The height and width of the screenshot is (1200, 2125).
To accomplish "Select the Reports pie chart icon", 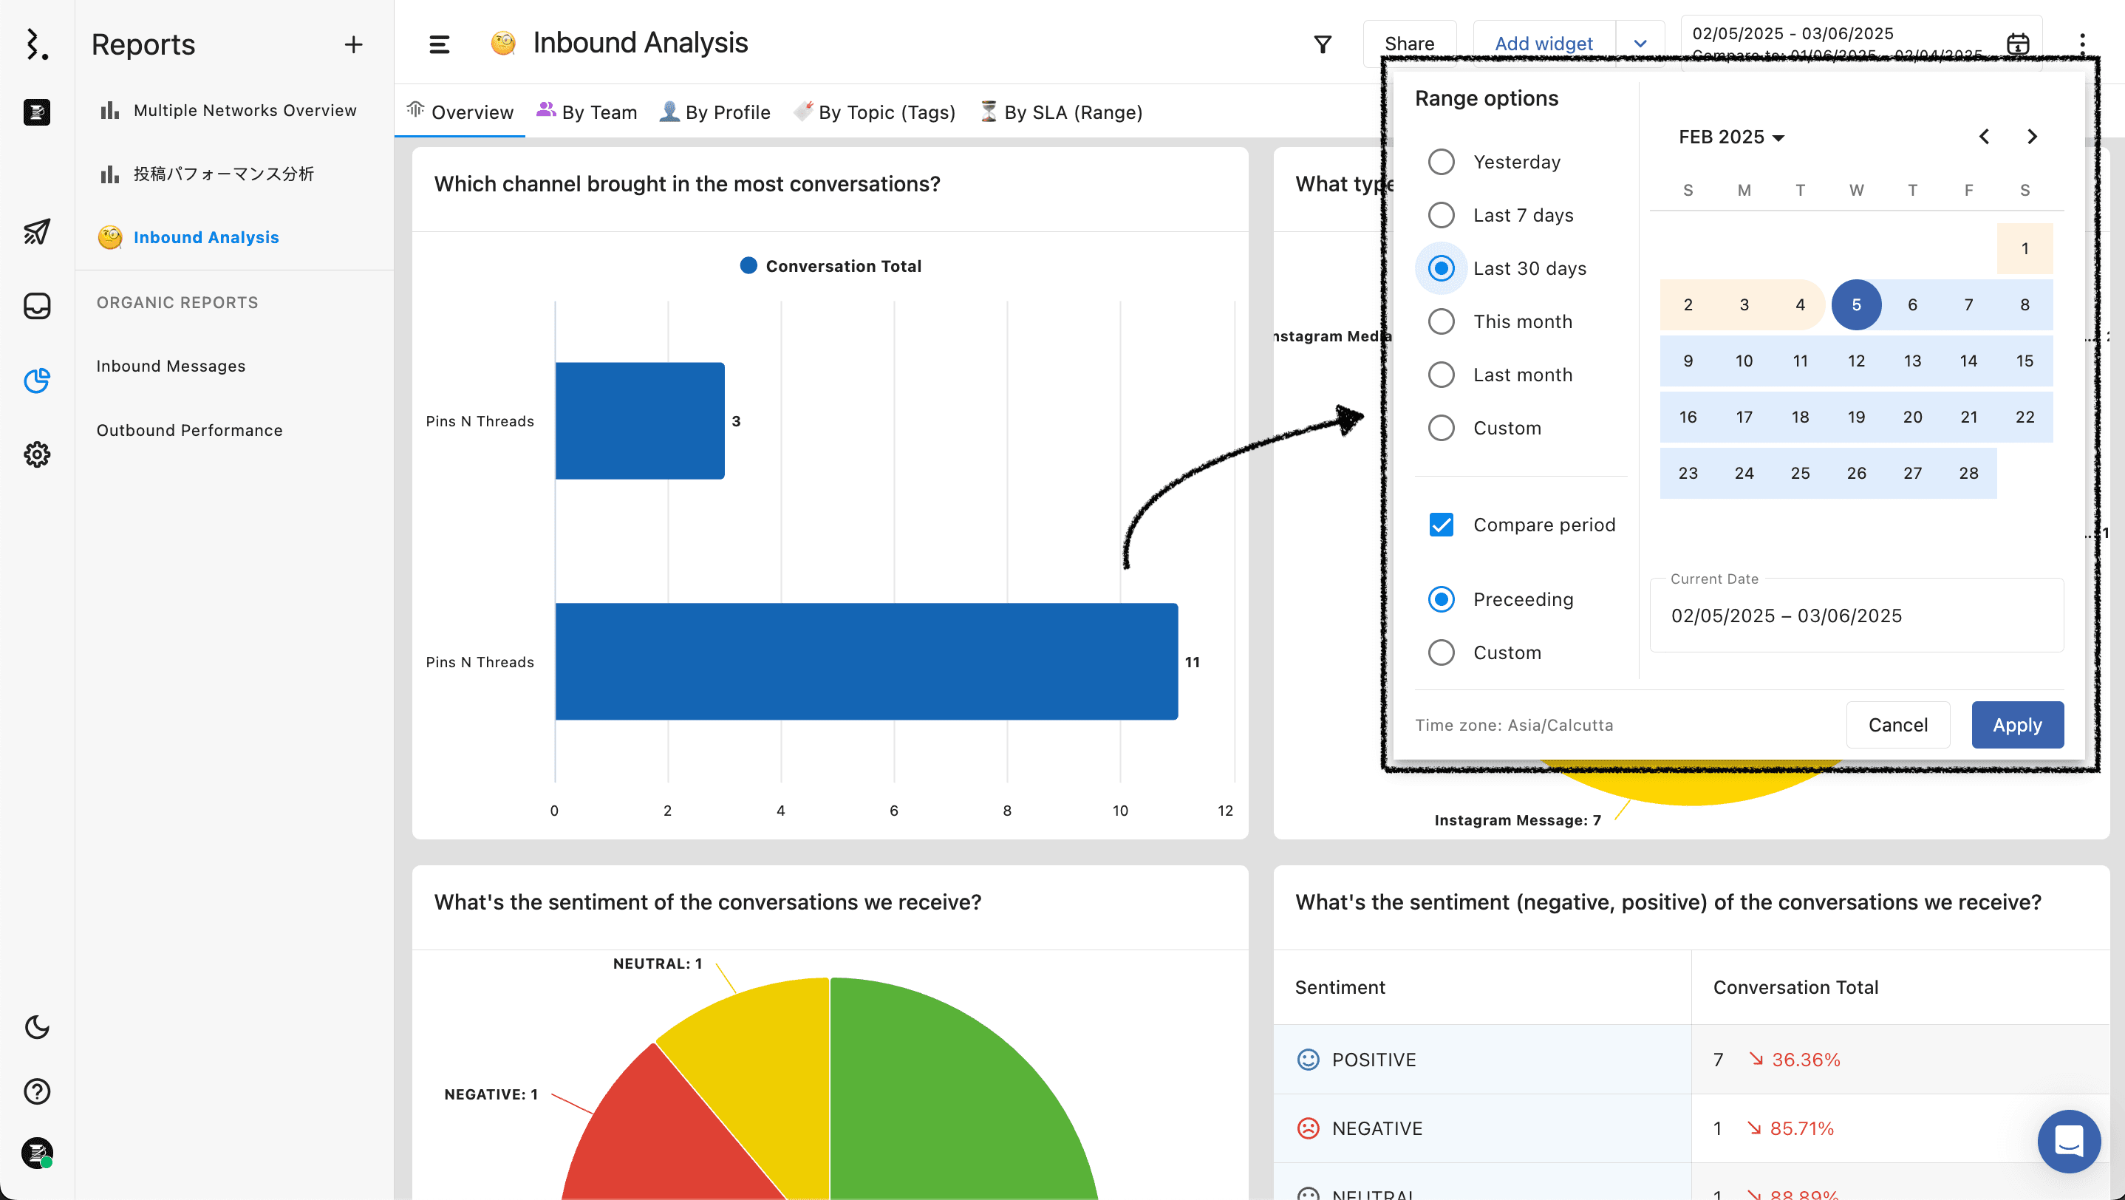I will point(36,381).
